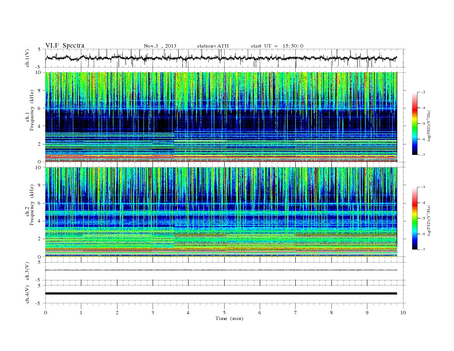Click time axis tick label '5'
The image size is (454, 351).
click(x=224, y=313)
